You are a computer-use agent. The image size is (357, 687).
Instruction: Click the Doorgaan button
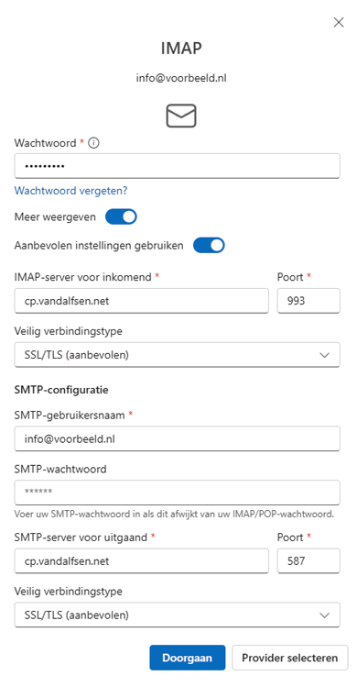tap(188, 658)
